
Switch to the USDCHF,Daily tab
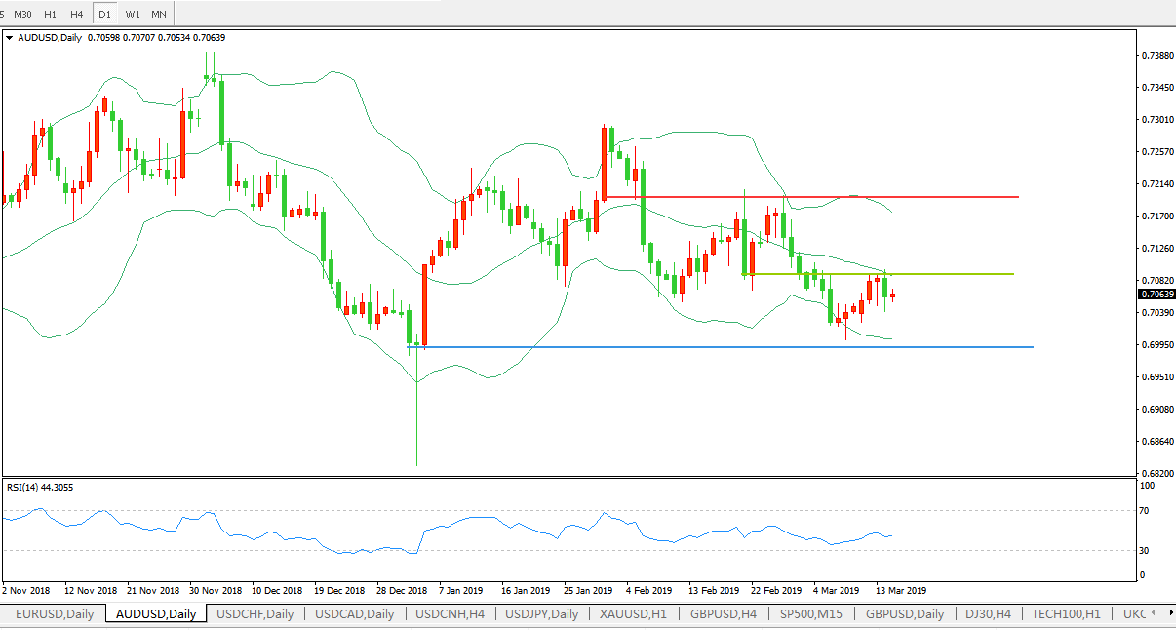tap(255, 613)
